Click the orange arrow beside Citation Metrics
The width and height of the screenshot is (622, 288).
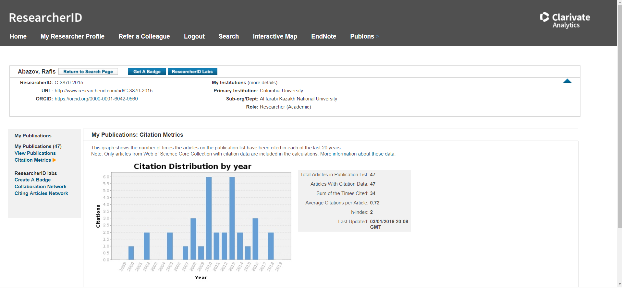[54, 160]
